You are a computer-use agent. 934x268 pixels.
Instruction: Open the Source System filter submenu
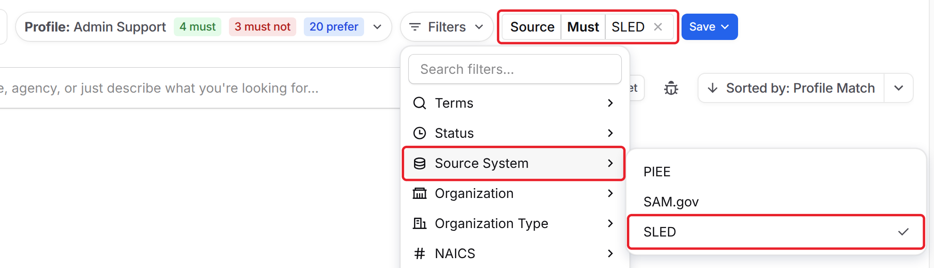pos(514,163)
